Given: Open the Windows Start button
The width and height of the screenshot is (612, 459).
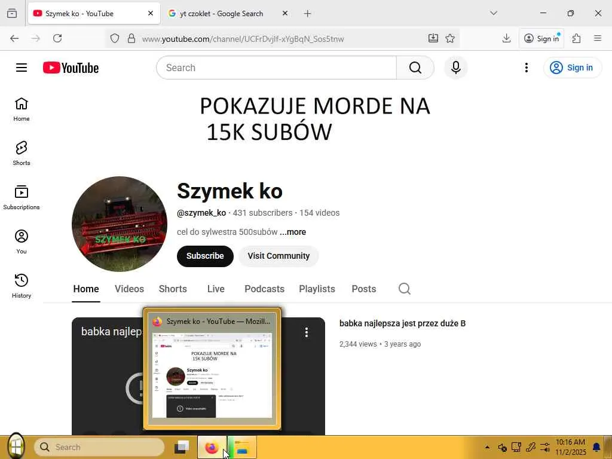Looking at the screenshot, I should (x=16, y=446).
